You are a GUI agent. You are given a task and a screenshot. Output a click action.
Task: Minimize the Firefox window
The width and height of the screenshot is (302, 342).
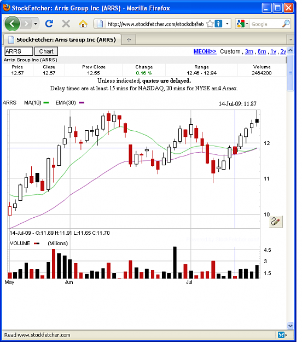pos(266,8)
